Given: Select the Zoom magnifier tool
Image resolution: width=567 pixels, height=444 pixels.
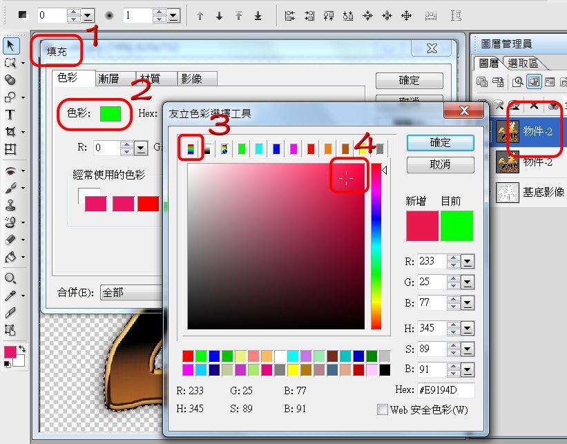Looking at the screenshot, I should point(10,278).
